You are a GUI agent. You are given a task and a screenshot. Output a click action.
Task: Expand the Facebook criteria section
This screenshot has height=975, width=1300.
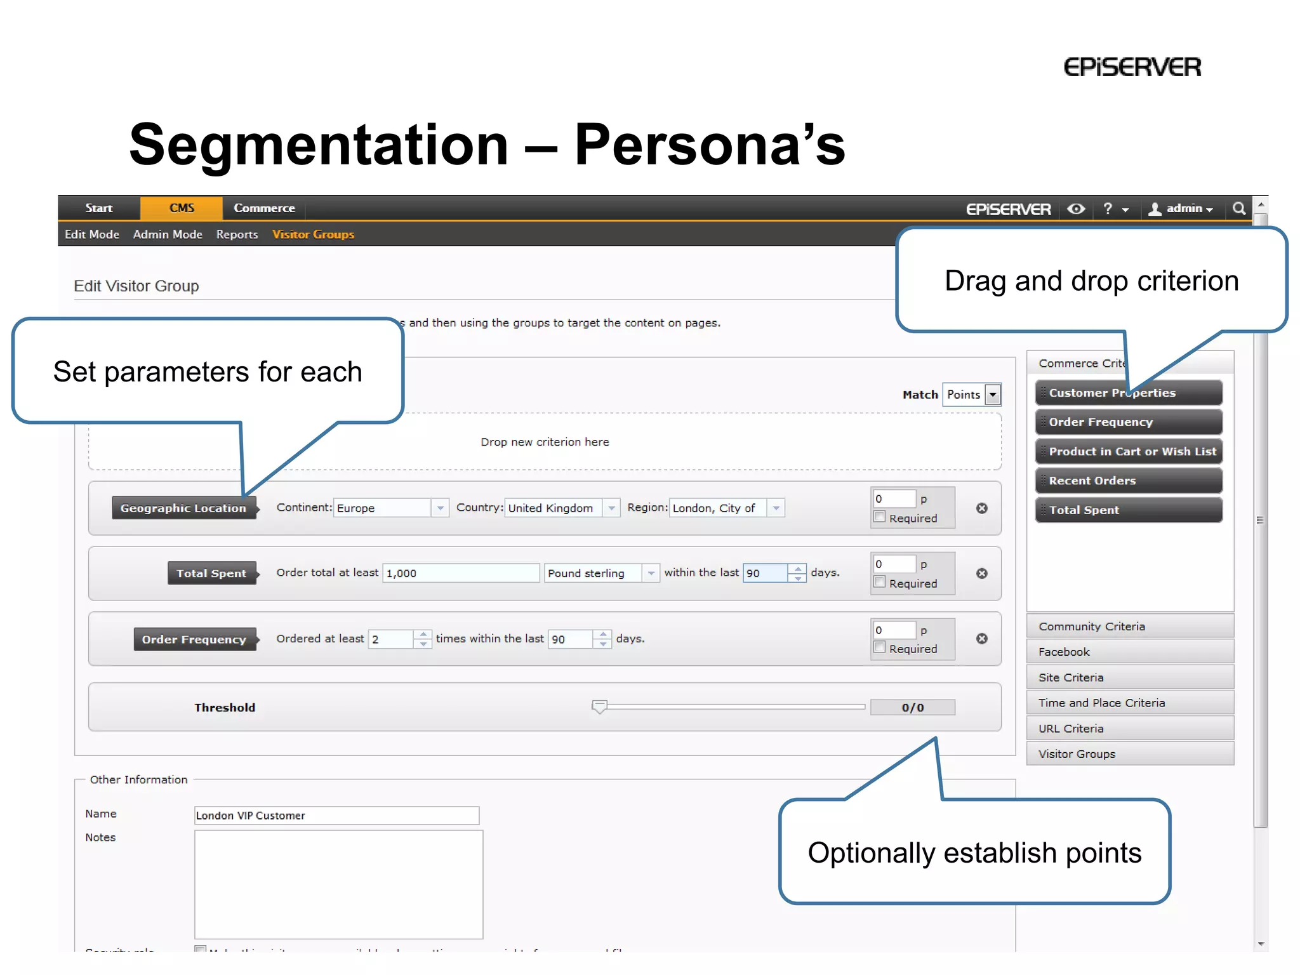tap(1130, 652)
